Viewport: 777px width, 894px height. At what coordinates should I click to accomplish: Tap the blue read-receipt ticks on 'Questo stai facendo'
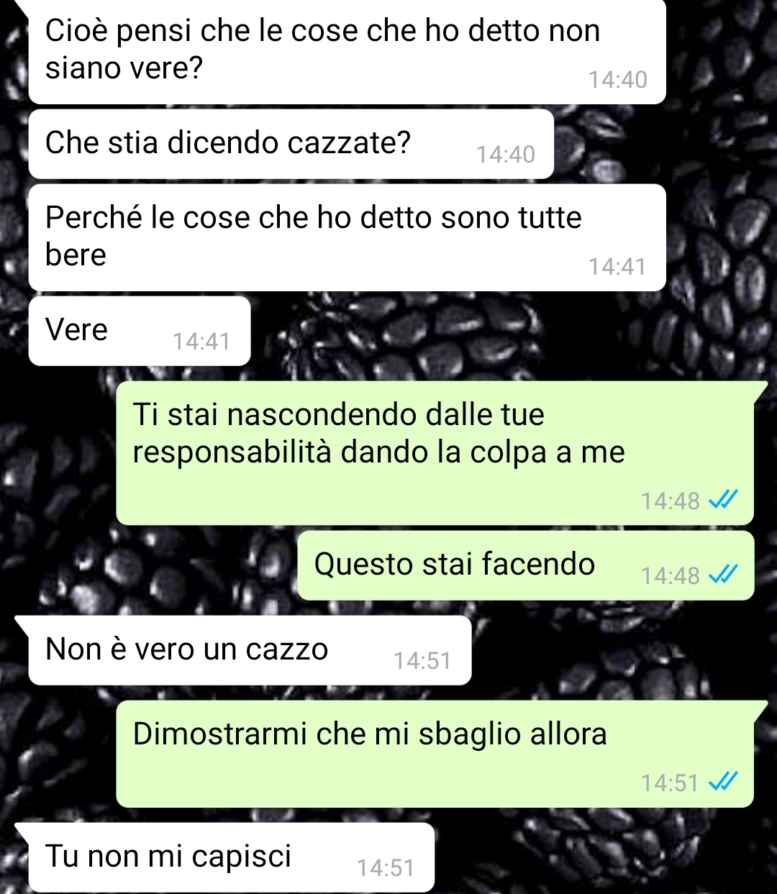pyautogui.click(x=723, y=575)
